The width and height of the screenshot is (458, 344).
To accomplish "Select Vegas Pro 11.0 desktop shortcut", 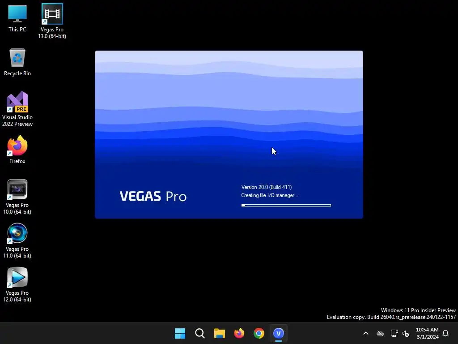I will [x=17, y=241].
